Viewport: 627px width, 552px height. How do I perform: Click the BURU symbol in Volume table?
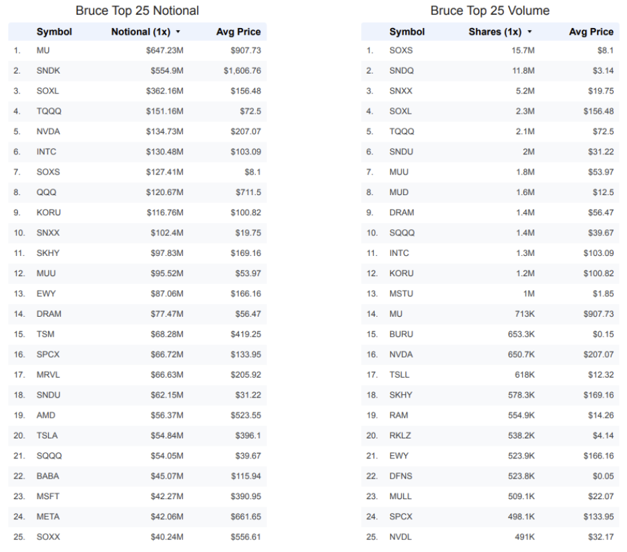[x=401, y=334]
